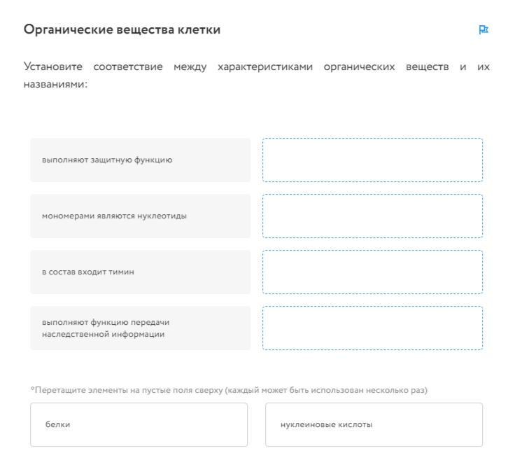Click empty field next to 'выполняют защитную функцию'
This screenshot has width=508, height=467.
click(372, 160)
